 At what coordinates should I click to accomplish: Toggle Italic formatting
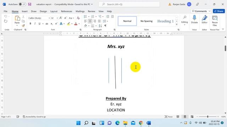[x=35, y=24]
